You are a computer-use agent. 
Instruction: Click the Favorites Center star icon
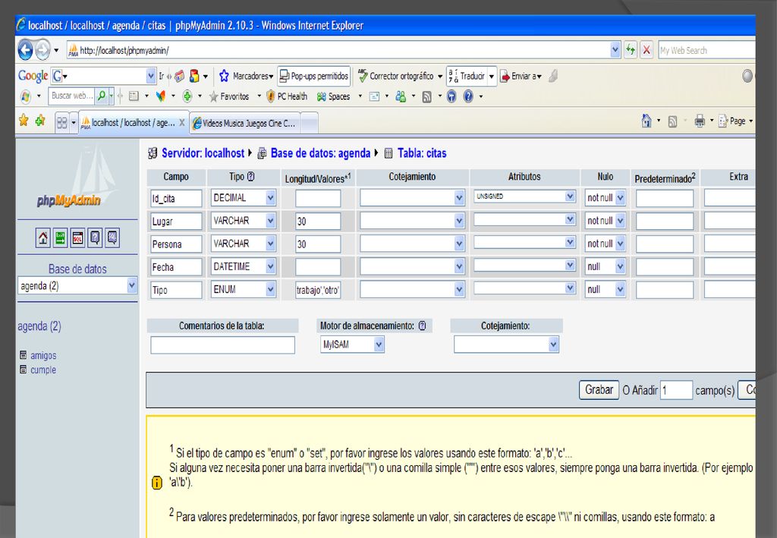pos(24,121)
